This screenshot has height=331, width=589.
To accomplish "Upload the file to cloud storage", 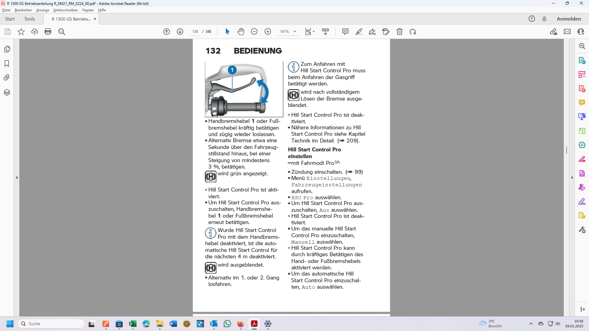I will 35,32.
